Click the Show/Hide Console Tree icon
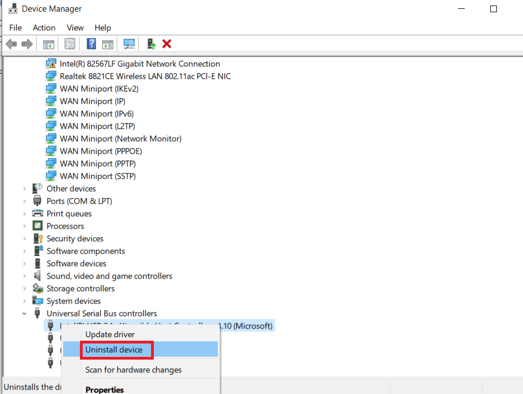The height and width of the screenshot is (394, 523). [49, 44]
